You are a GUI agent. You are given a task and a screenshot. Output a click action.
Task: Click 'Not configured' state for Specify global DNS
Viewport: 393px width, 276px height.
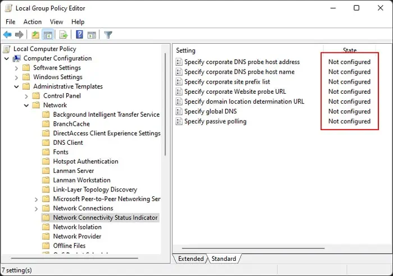349,112
